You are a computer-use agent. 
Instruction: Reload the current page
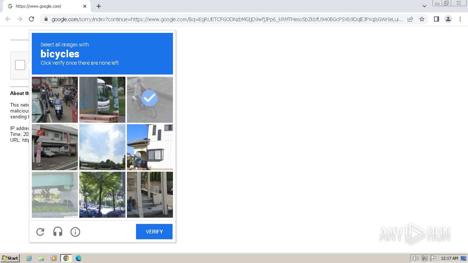click(31, 19)
